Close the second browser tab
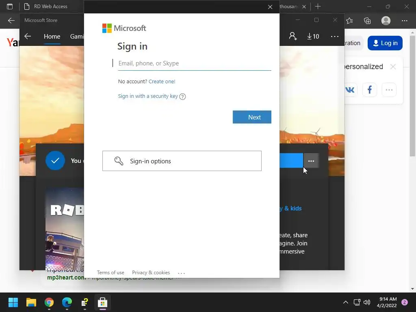 pos(304,6)
